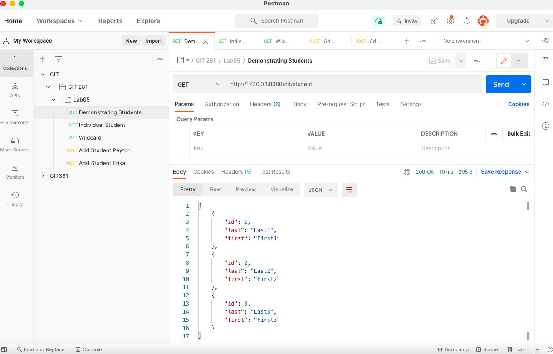This screenshot has width=553, height=354.
Task: Click Bulk Edit for query params
Action: 519,134
